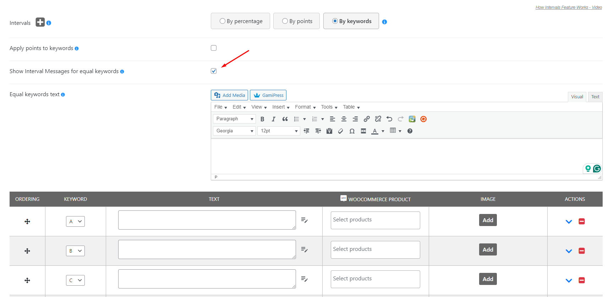Screen dimensions: 614x297
Task: Insert horizontal line
Action: coord(363,131)
